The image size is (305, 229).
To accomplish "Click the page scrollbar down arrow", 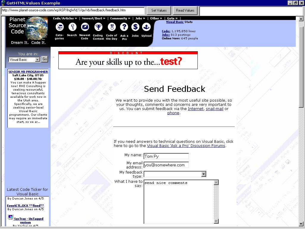I will [301, 224].
